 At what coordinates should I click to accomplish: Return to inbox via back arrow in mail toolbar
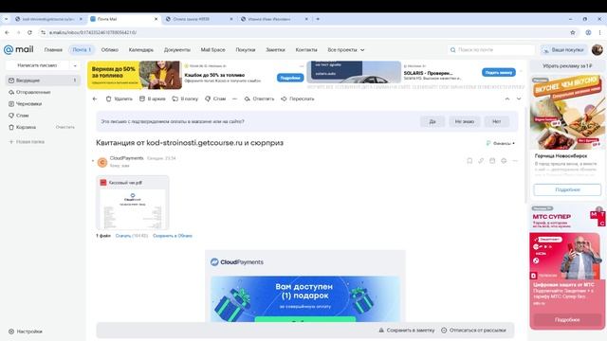pos(95,99)
